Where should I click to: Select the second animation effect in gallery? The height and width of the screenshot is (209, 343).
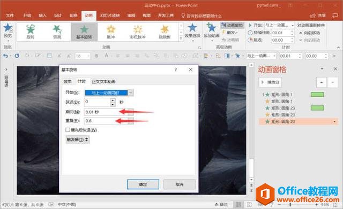57,32
